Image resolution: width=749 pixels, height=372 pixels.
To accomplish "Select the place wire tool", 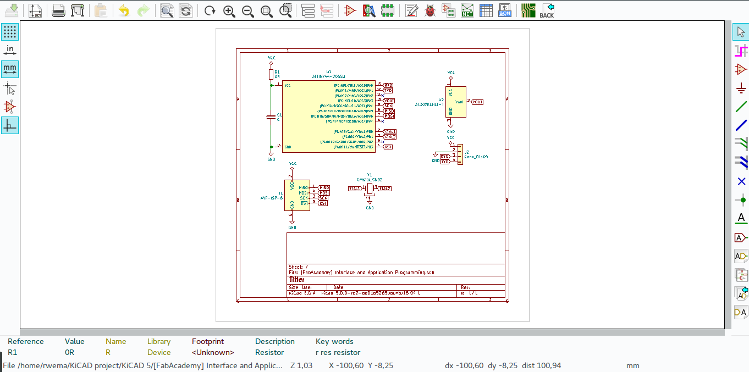I will coord(741,106).
